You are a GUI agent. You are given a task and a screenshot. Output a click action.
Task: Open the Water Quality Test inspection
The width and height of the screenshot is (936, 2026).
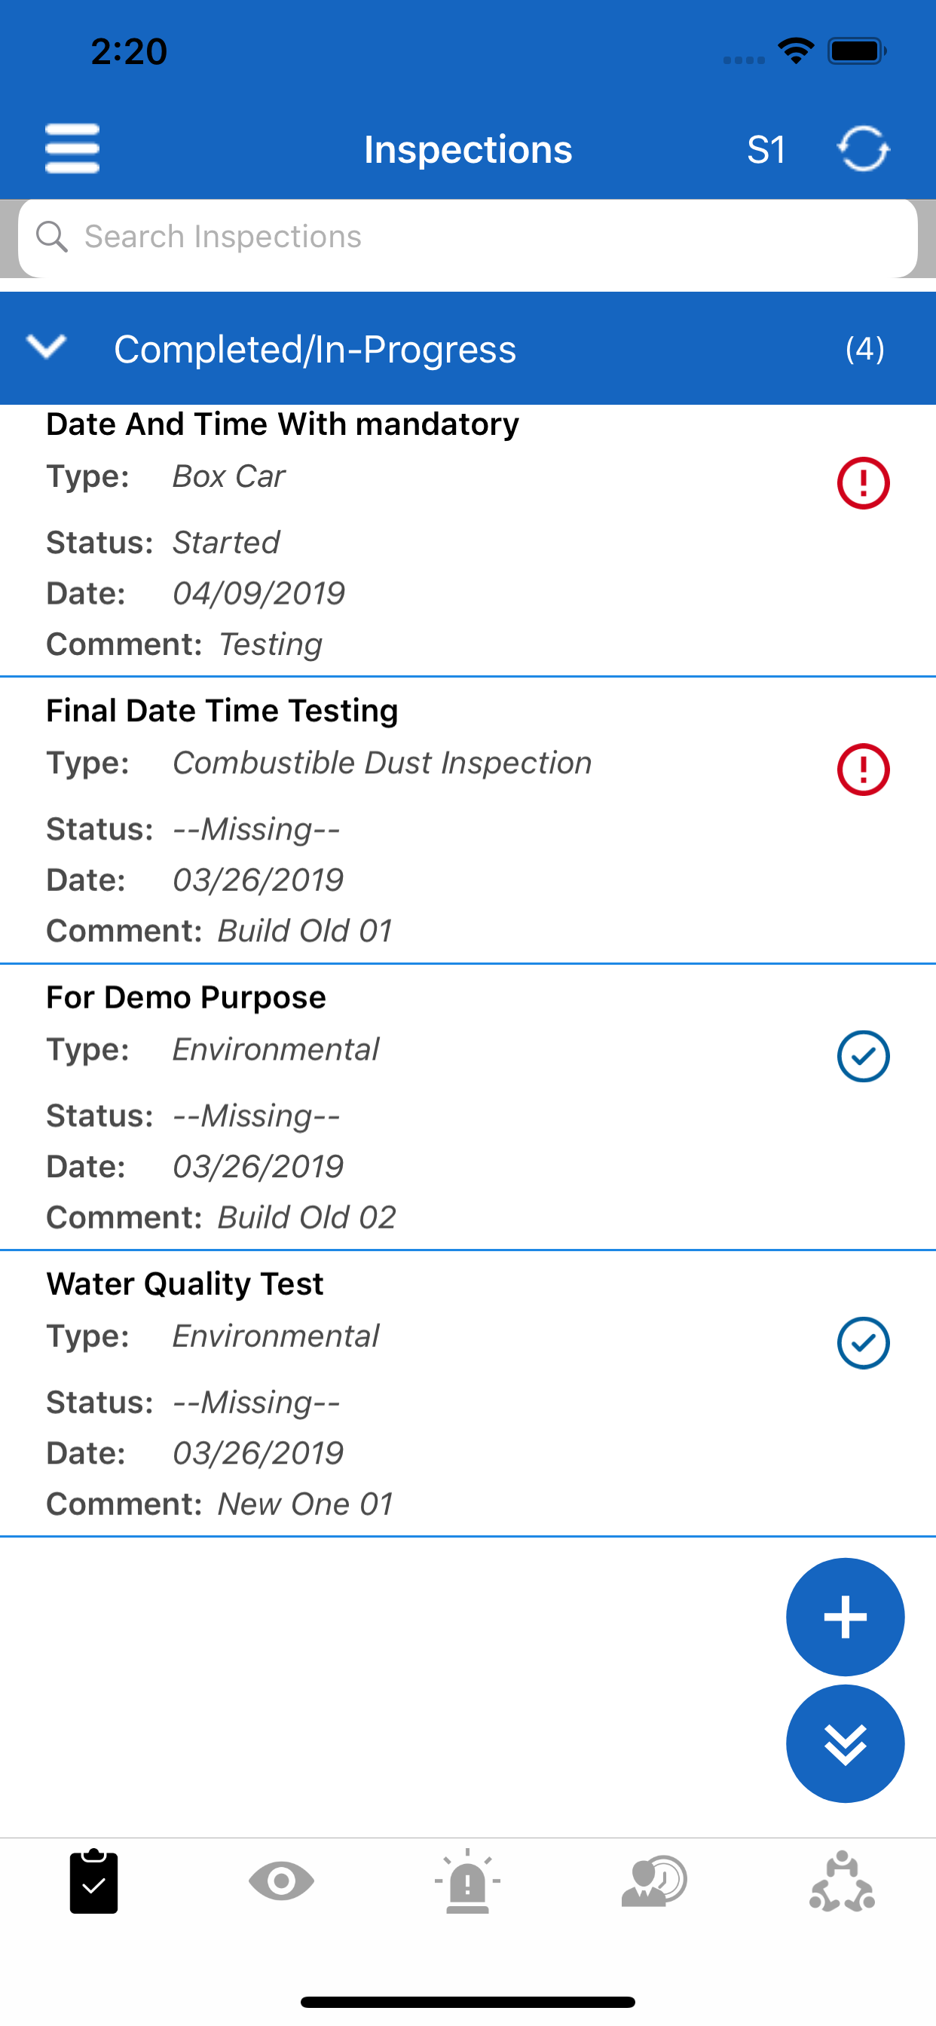click(468, 1393)
